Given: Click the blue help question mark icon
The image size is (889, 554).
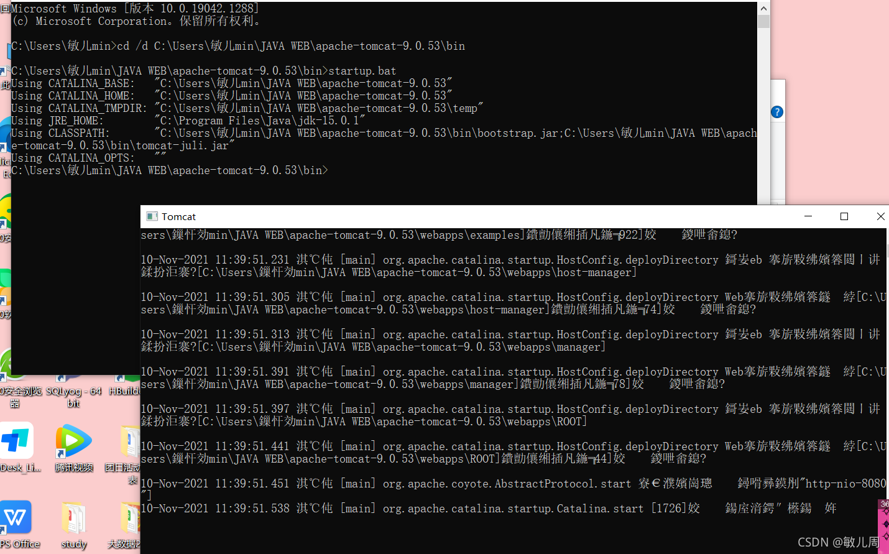Looking at the screenshot, I should point(776,112).
